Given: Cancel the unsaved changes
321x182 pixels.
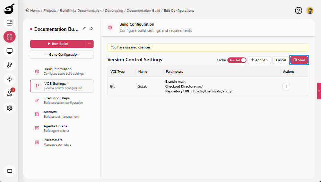Looking at the screenshot, I should (x=281, y=60).
